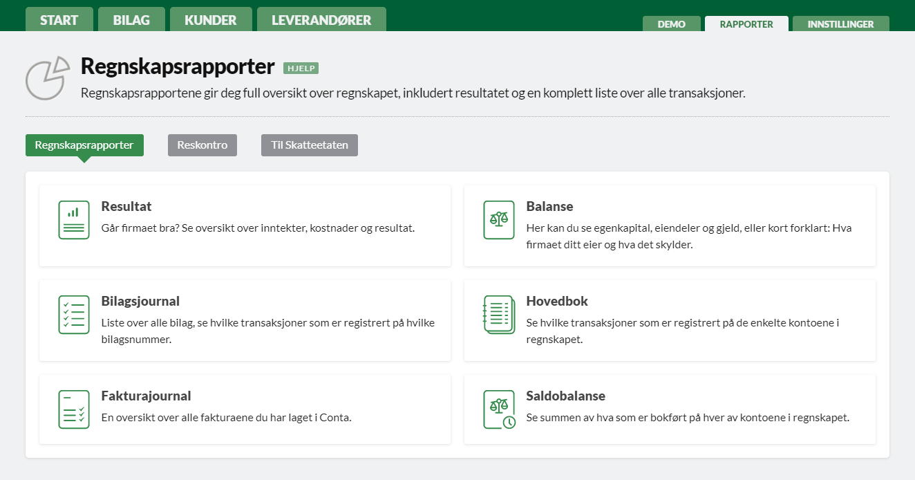This screenshot has height=480, width=915.
Task: Open the Til Skatteetaten section
Action: pyautogui.click(x=310, y=145)
